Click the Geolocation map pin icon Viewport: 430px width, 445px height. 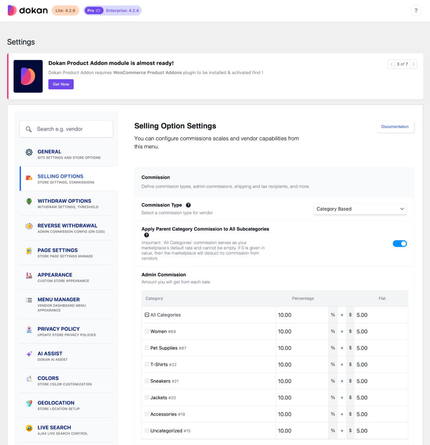click(29, 403)
